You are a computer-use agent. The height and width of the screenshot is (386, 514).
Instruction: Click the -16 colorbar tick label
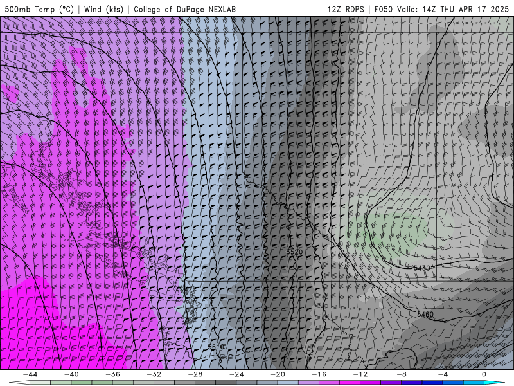point(319,374)
